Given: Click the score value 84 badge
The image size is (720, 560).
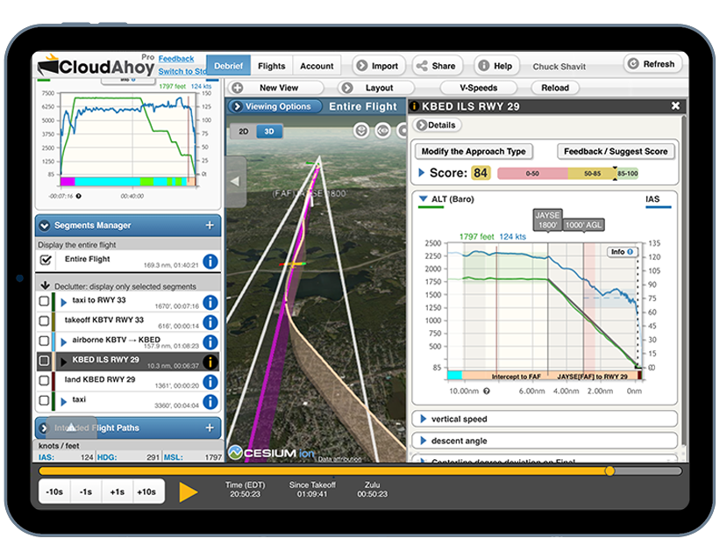Looking at the screenshot, I should pyautogui.click(x=481, y=173).
